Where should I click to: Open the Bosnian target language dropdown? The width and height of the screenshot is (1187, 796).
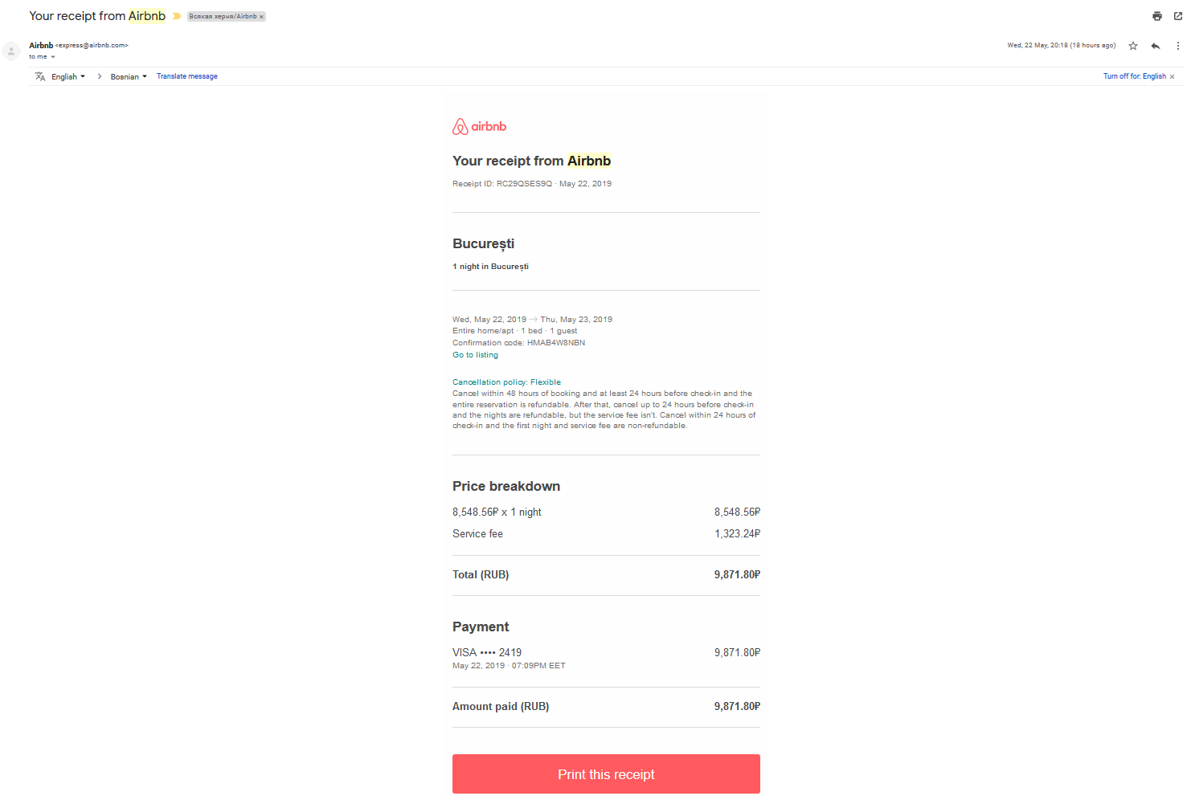coord(129,76)
